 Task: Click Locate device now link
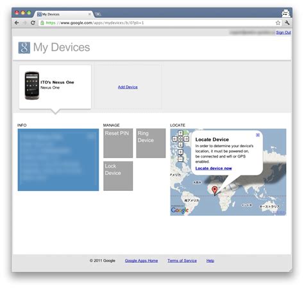(x=214, y=168)
